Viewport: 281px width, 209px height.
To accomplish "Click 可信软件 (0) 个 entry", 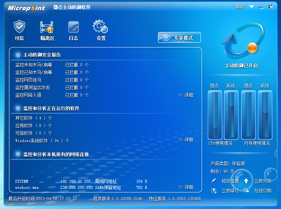I will pos(34,133).
